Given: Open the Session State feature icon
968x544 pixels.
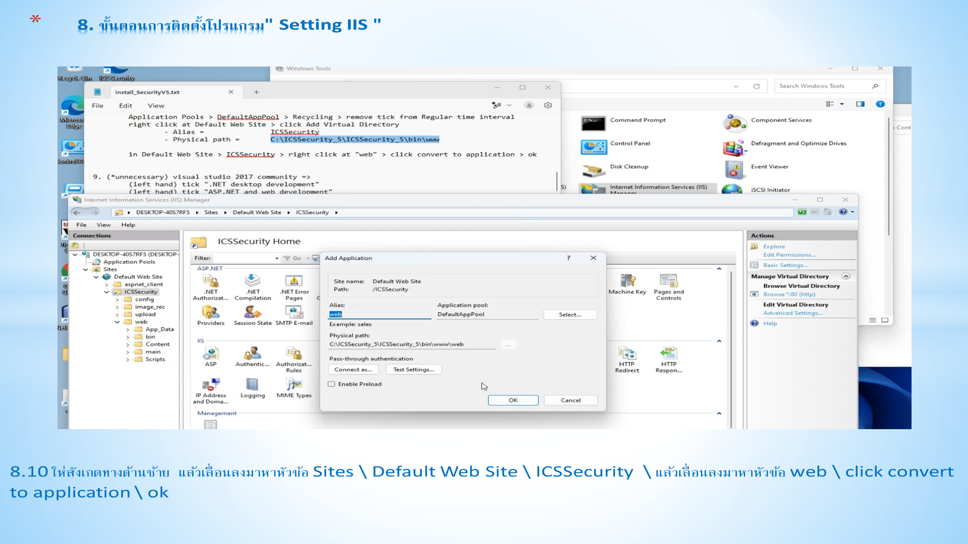Looking at the screenshot, I should 253,316.
